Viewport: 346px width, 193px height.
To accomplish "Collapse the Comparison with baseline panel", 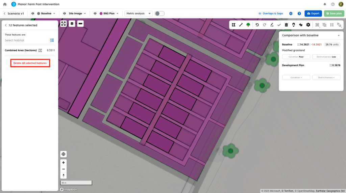I will pos(339,35).
